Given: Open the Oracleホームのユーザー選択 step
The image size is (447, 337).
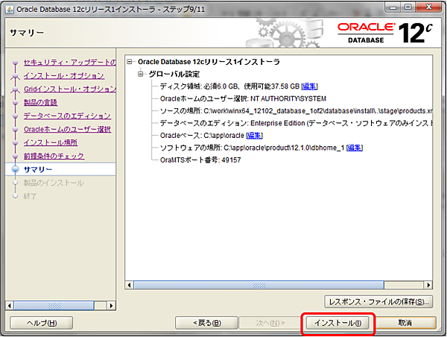Looking at the screenshot, I should 67,130.
